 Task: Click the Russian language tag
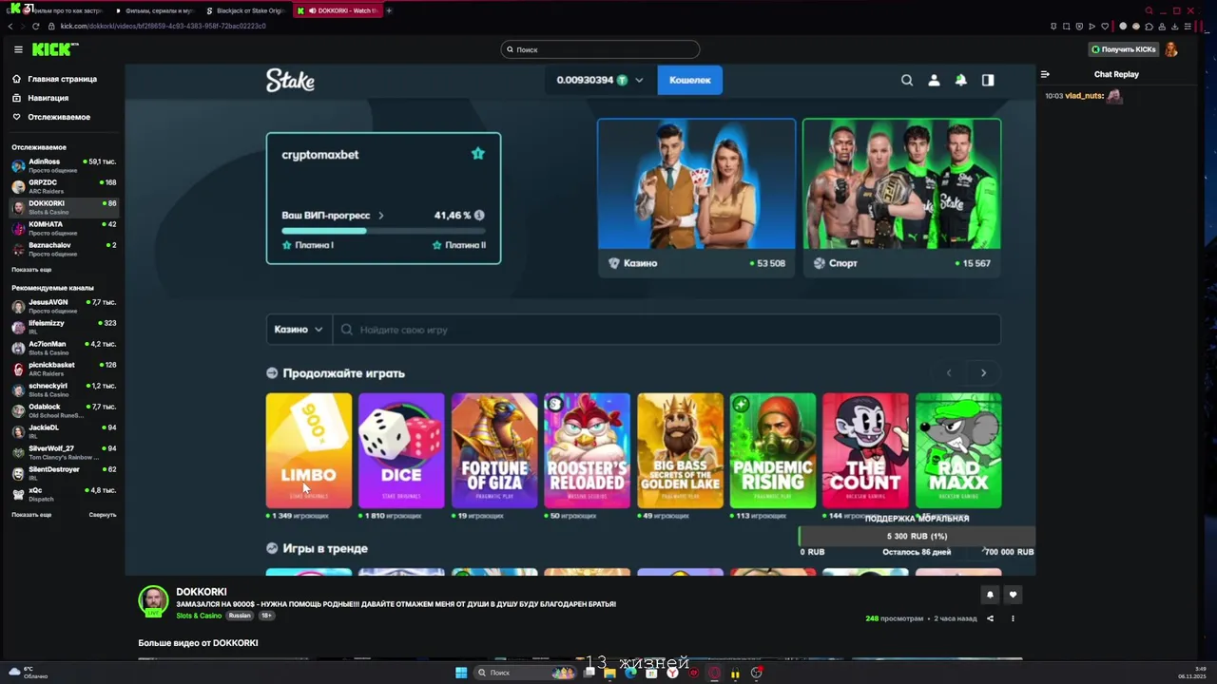240,616
